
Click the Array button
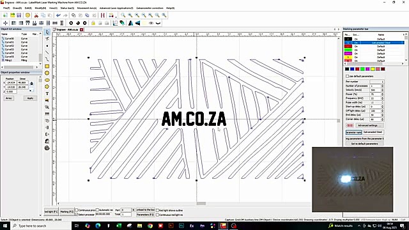pyautogui.click(x=9, y=98)
